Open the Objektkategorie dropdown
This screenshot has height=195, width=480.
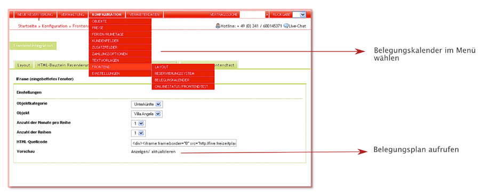[x=147, y=104]
